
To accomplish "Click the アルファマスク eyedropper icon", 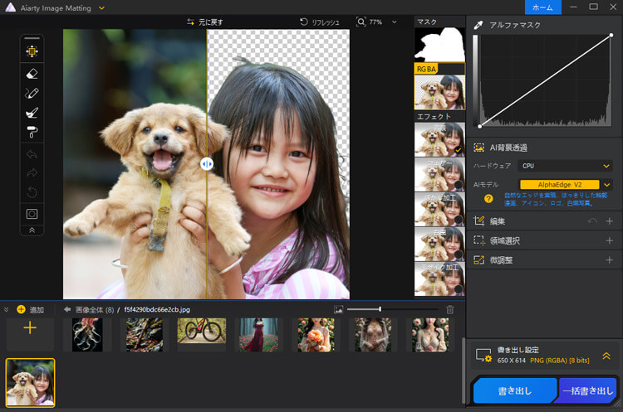I will tap(478, 26).
